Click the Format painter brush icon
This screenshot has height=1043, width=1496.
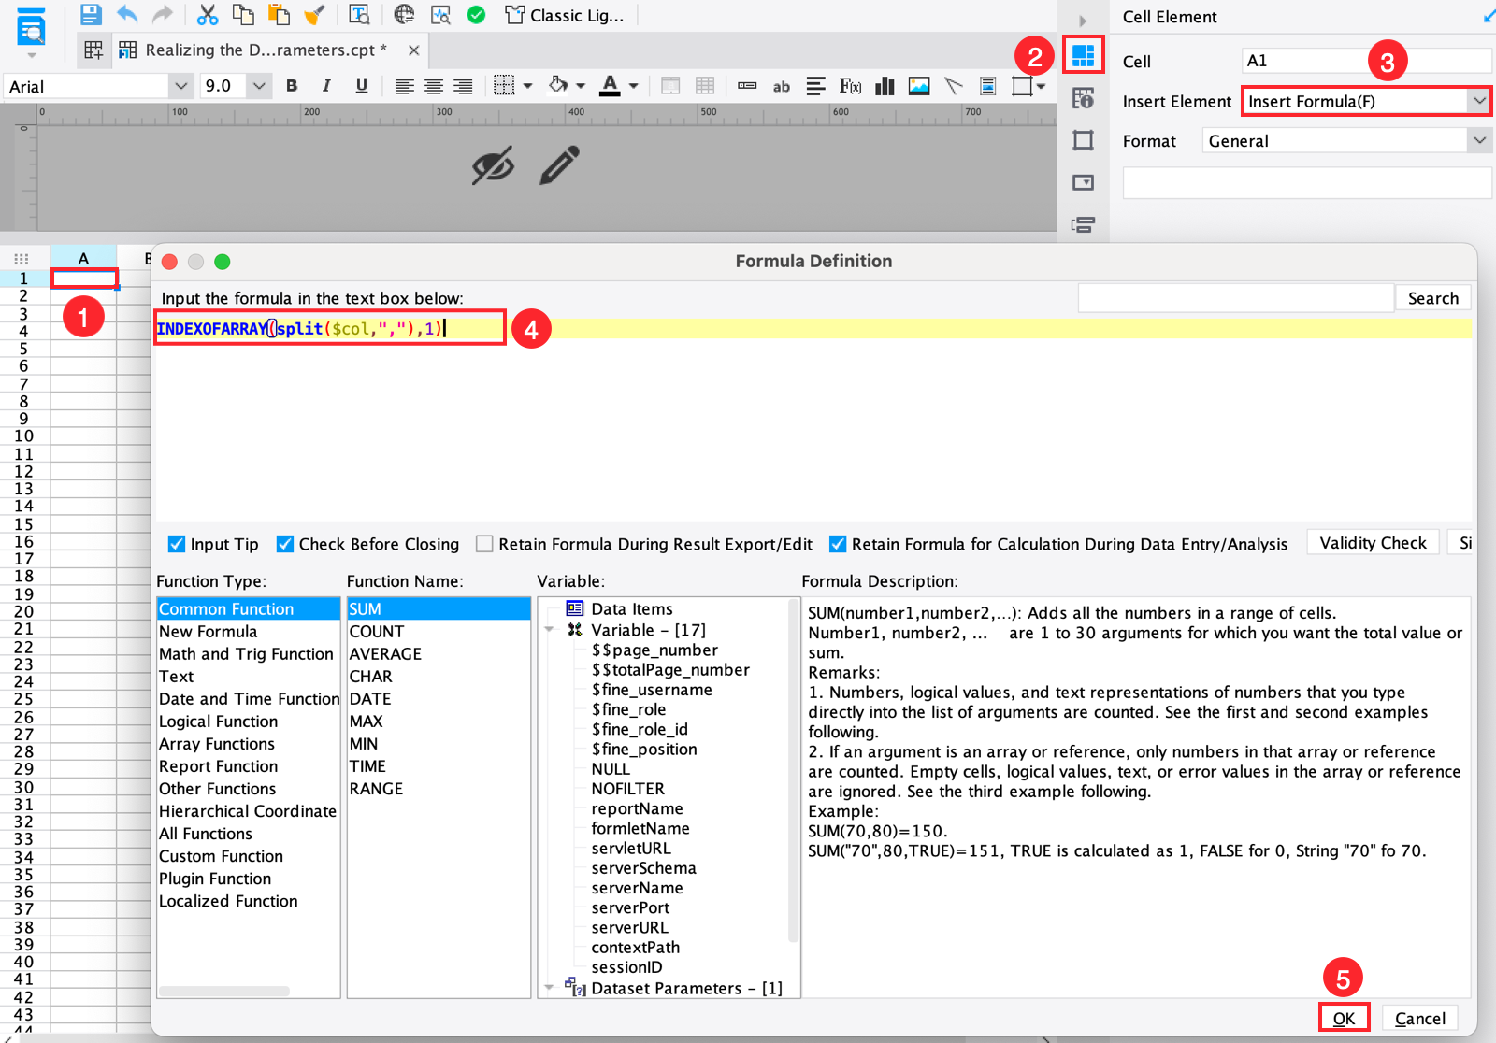click(x=314, y=14)
